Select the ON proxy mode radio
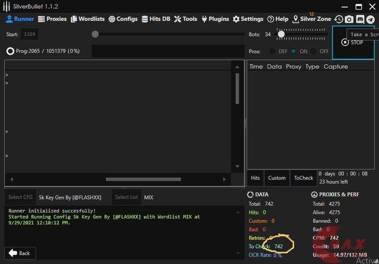 293,51
